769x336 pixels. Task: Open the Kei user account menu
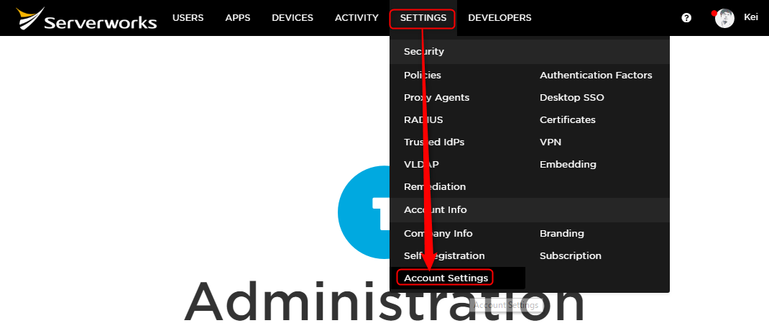751,17
